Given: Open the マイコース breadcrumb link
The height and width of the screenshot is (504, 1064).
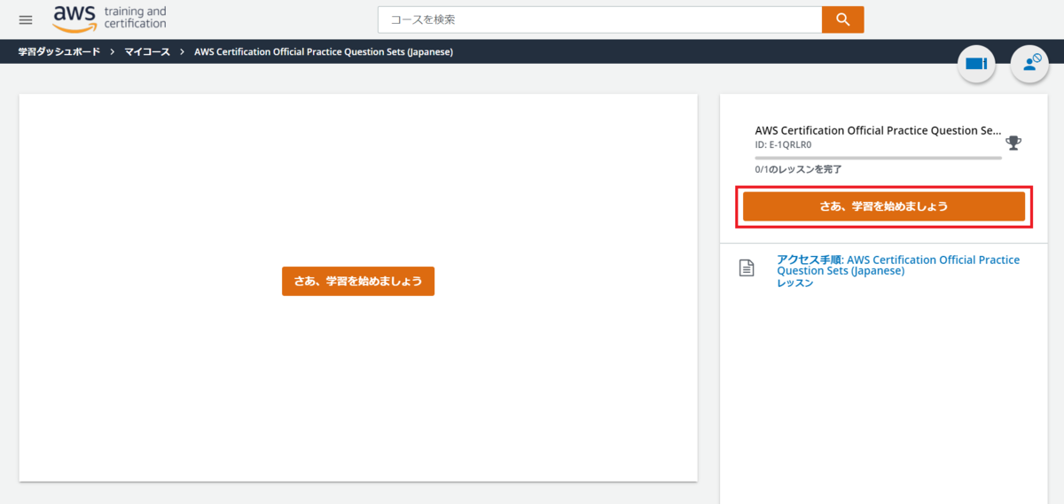Looking at the screenshot, I should click(147, 52).
